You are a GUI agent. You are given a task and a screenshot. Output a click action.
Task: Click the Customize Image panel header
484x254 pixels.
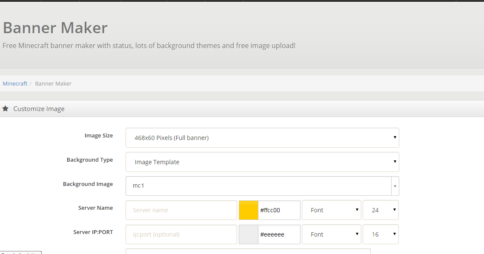pos(39,108)
